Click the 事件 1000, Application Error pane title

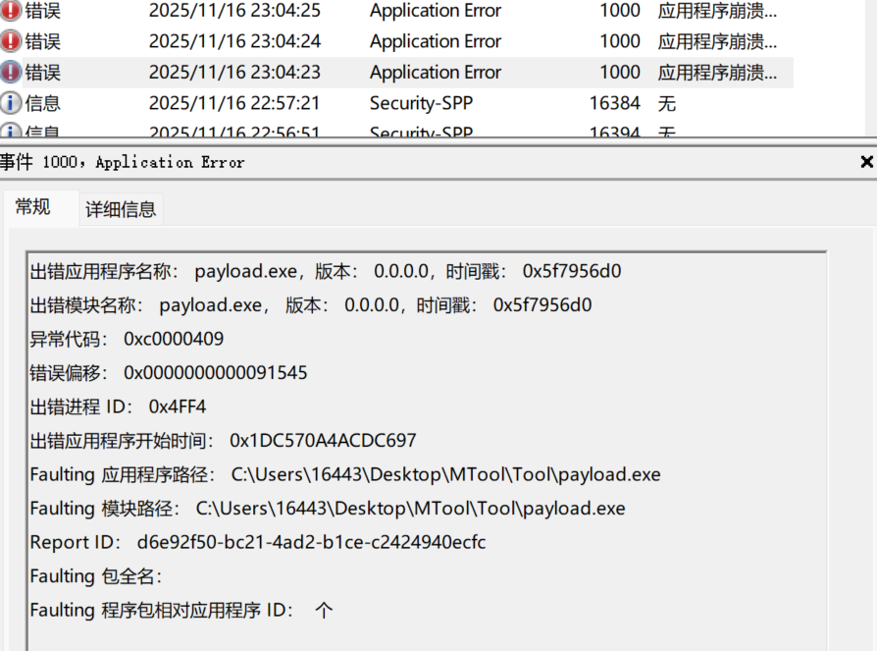click(123, 162)
